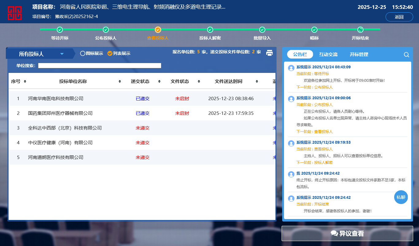Click the 开标结束 step icon

pos(360,30)
